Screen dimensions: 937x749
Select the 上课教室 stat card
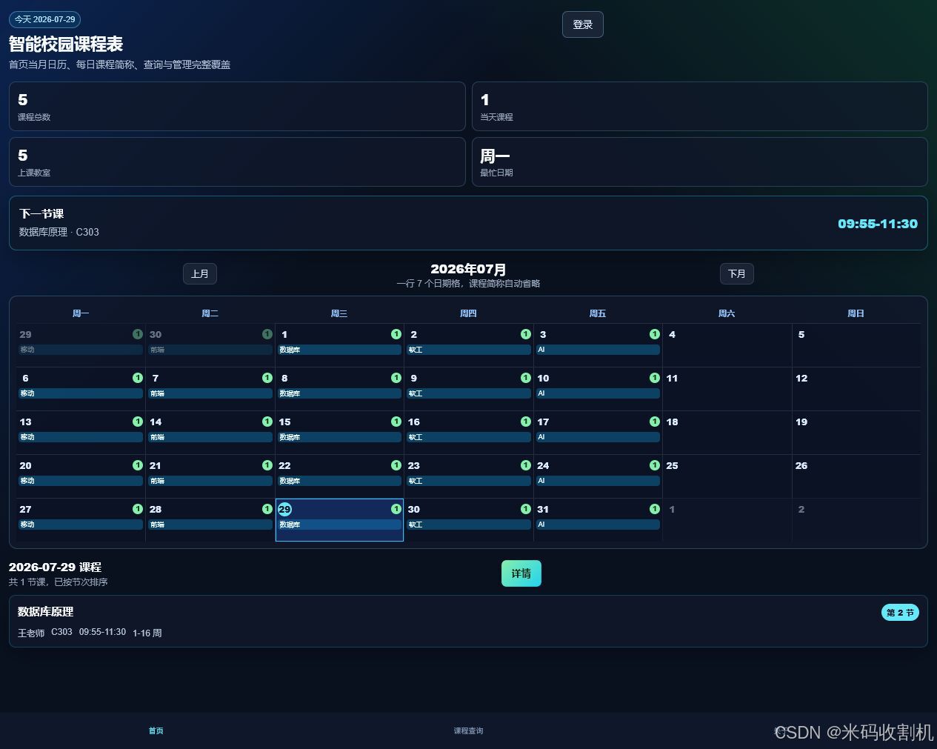tap(237, 162)
